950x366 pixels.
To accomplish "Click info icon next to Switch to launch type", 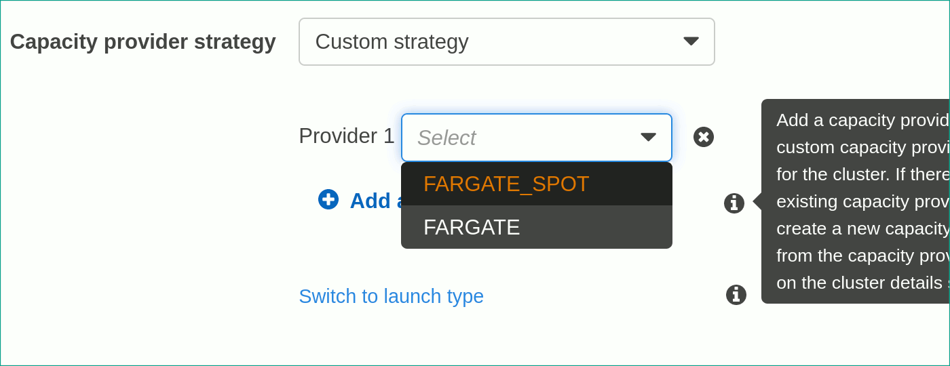I will click(736, 295).
